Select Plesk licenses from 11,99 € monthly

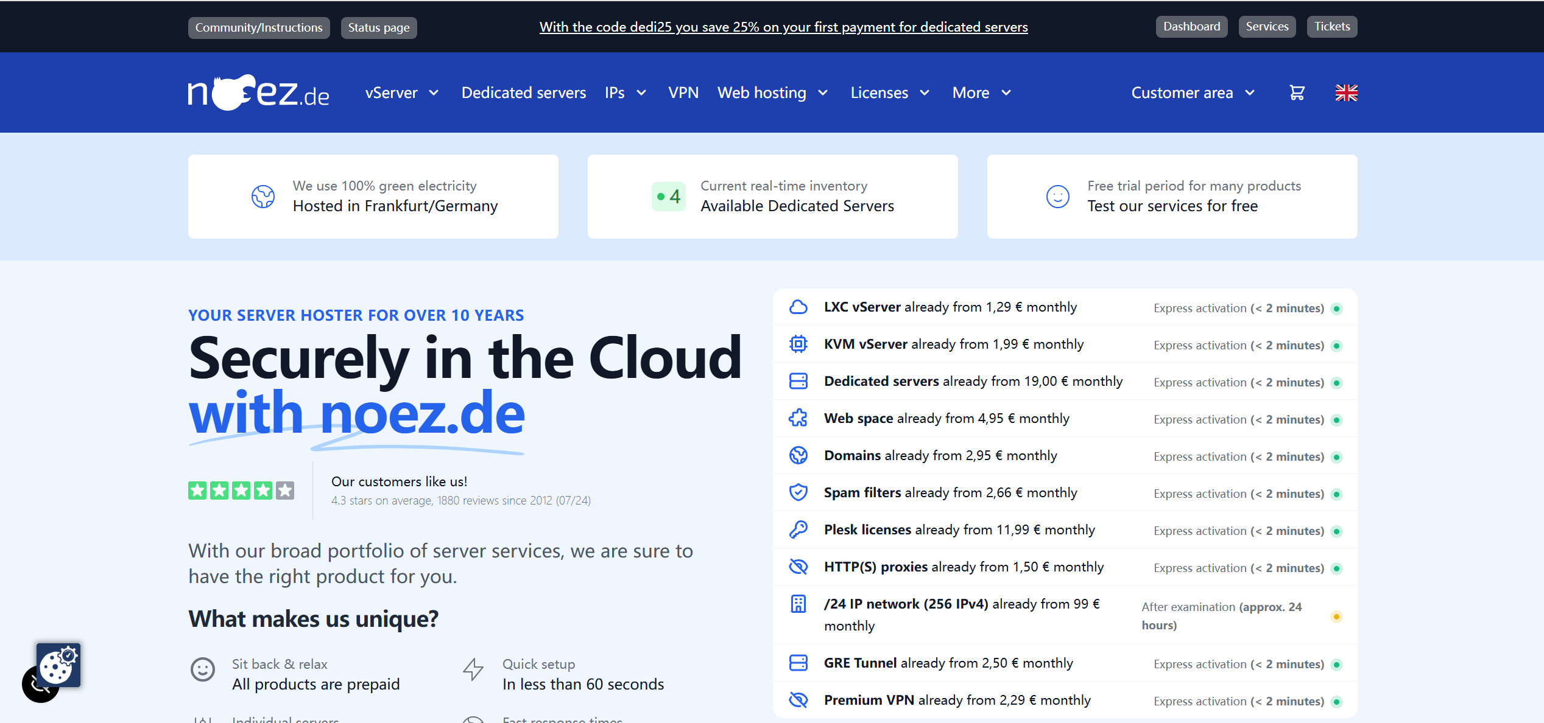tap(1065, 530)
